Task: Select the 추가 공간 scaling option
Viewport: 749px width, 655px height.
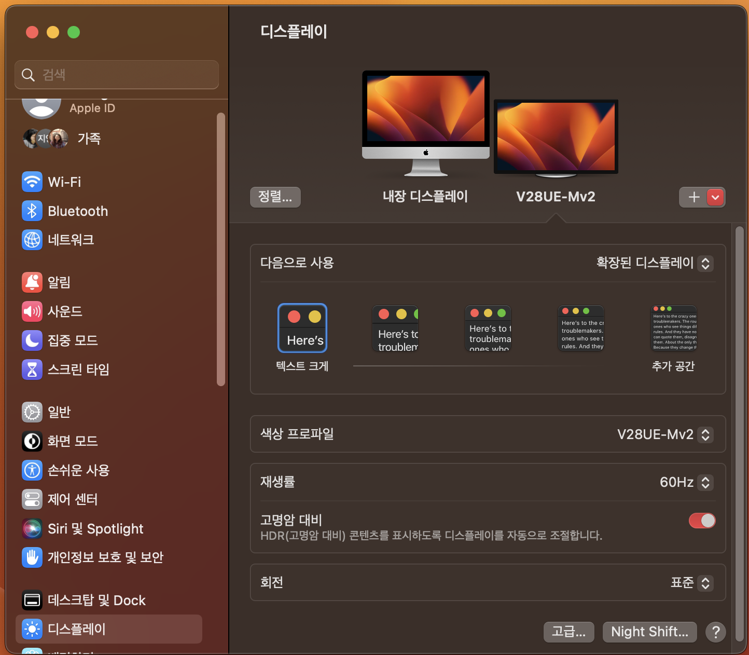Action: click(673, 328)
